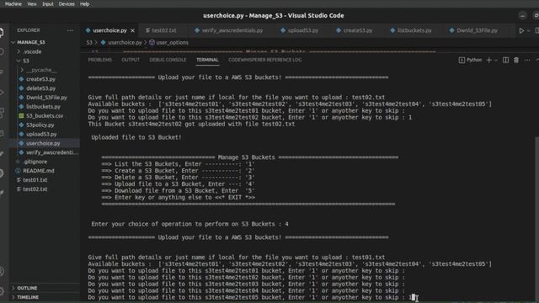539x303 pixels.
Task: Click the Python file icon beside createS3.py
Action: [21, 79]
